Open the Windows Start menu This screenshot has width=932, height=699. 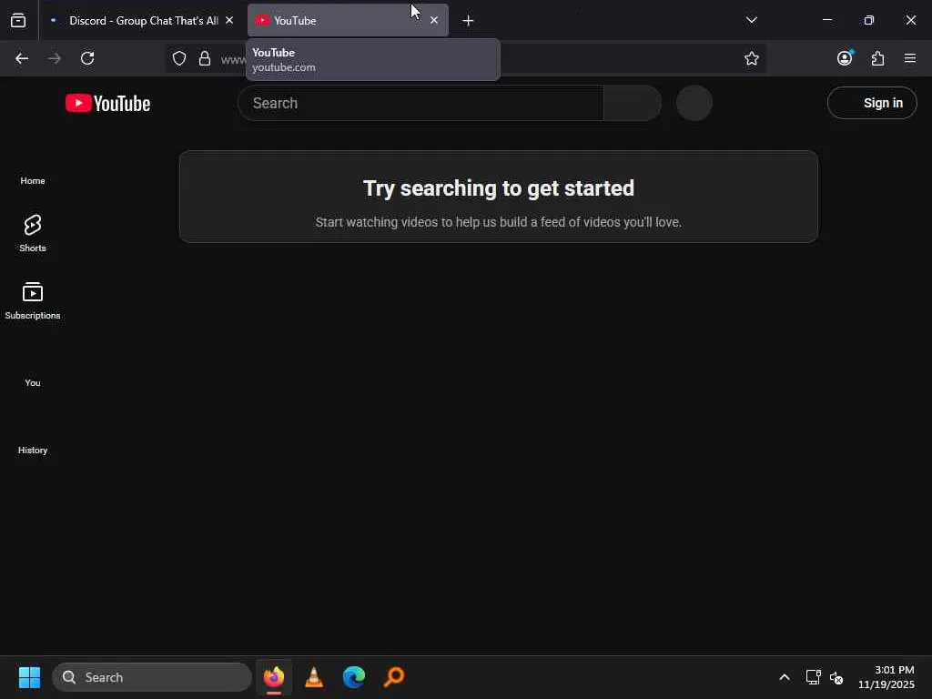pos(29,677)
